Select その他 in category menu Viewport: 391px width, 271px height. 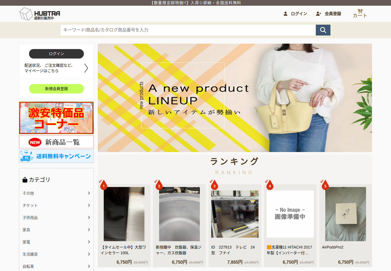(28, 193)
